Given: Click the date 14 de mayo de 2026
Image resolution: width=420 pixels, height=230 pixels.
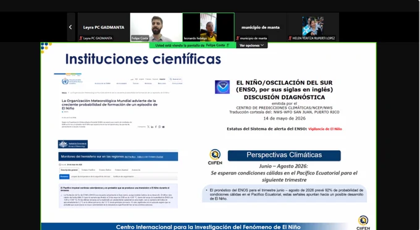Looking at the screenshot, I should (x=284, y=118).
